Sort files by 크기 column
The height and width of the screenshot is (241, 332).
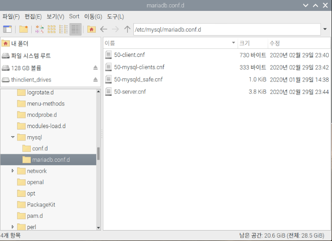pos(253,43)
